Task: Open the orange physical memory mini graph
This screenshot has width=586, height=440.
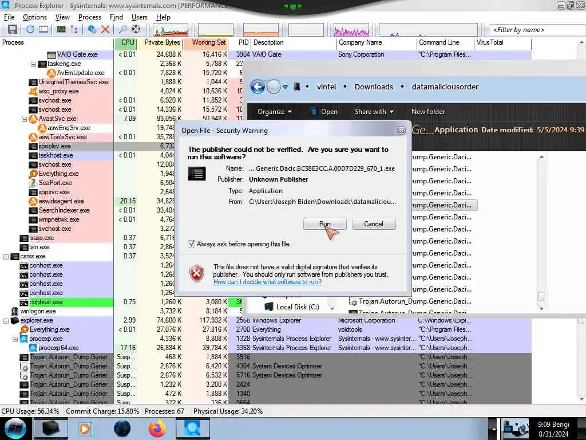Action: click(x=261, y=30)
